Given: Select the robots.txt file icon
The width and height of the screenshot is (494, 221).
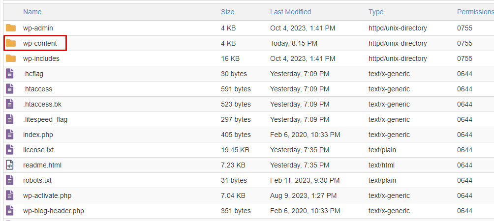Looking at the screenshot, I should 10,180.
